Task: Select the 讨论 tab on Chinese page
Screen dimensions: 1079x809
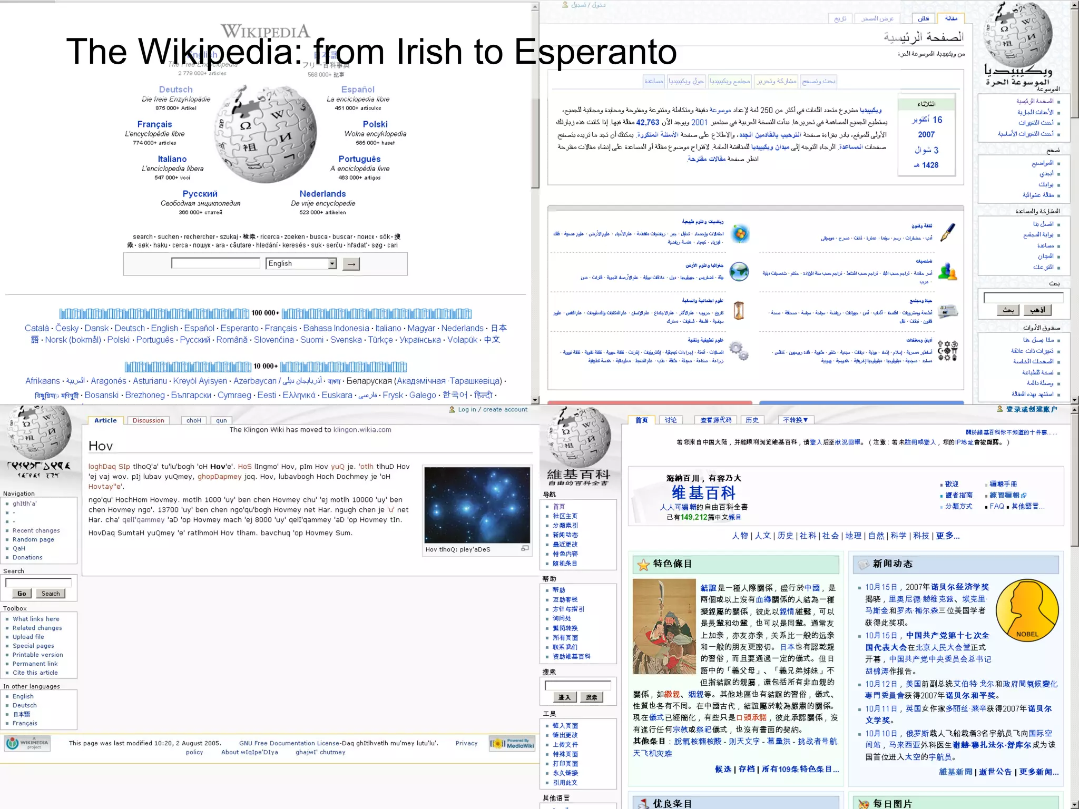Action: tap(671, 420)
